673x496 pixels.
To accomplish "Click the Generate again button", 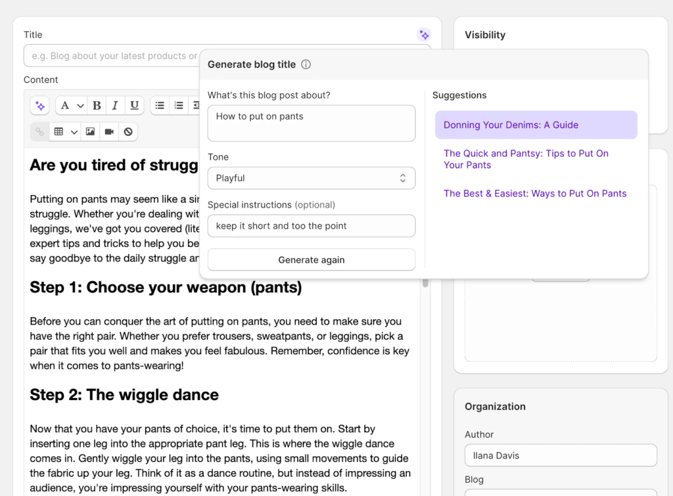I will click(x=311, y=259).
